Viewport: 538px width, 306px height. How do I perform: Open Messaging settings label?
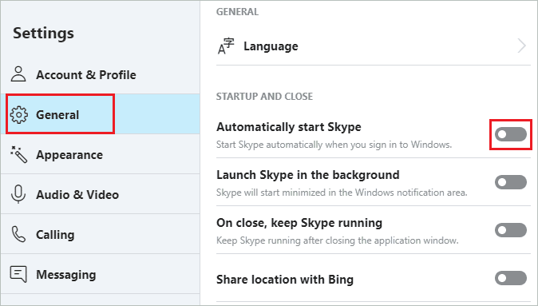coord(66,275)
